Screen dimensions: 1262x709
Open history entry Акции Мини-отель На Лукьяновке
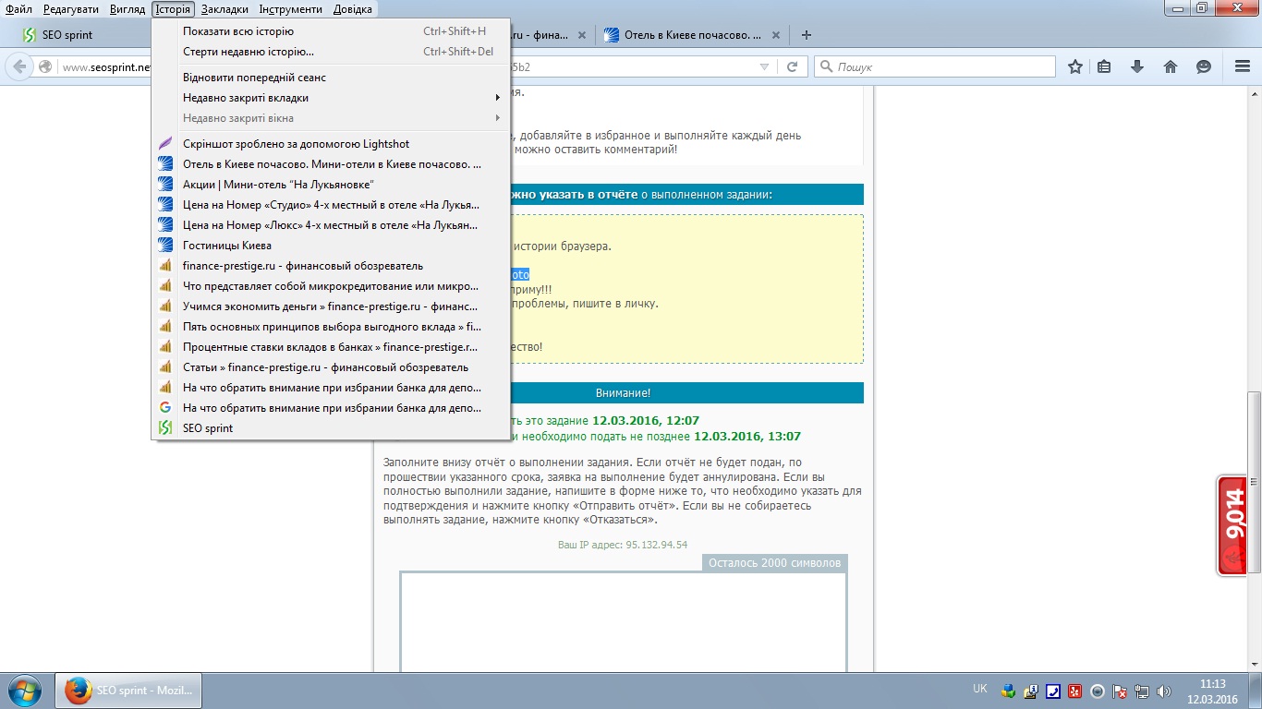pyautogui.click(x=331, y=185)
